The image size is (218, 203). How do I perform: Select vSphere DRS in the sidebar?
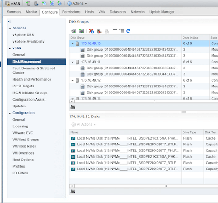[23, 35]
